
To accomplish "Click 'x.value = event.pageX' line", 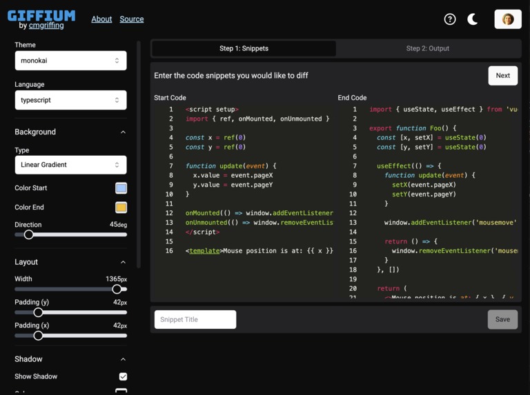I will coord(233,176).
